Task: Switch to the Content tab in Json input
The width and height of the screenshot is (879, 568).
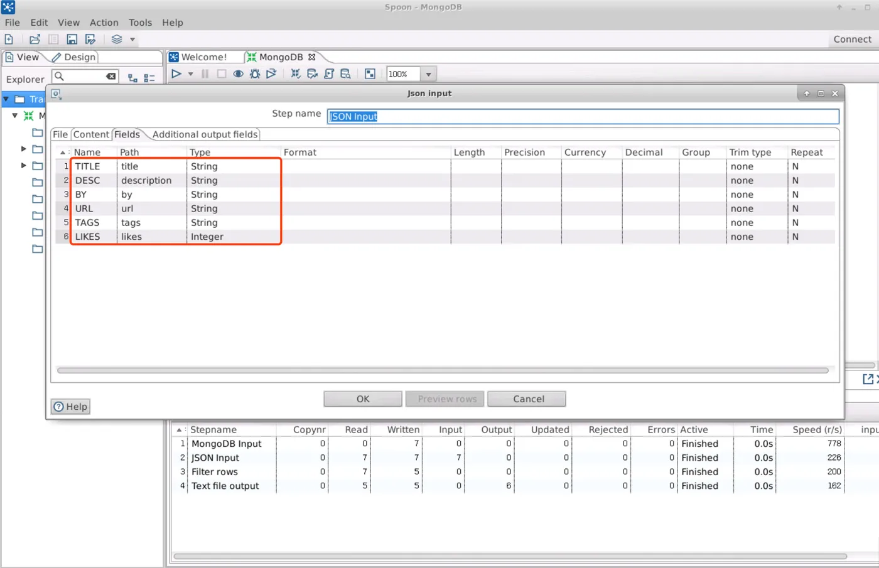Action: [91, 134]
